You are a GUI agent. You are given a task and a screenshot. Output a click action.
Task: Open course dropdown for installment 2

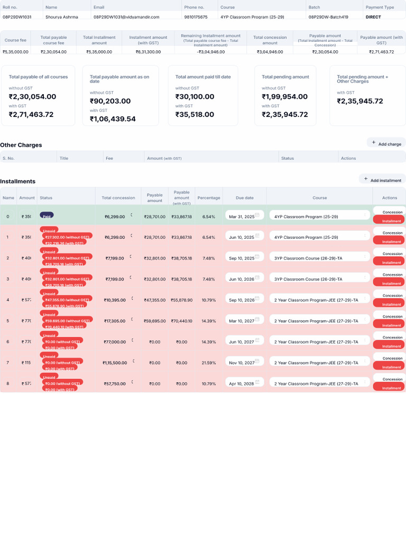point(320,258)
